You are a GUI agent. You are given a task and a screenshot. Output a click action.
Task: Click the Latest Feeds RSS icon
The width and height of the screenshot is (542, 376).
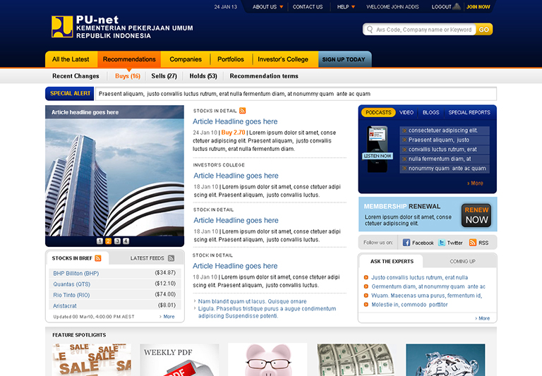tap(171, 258)
